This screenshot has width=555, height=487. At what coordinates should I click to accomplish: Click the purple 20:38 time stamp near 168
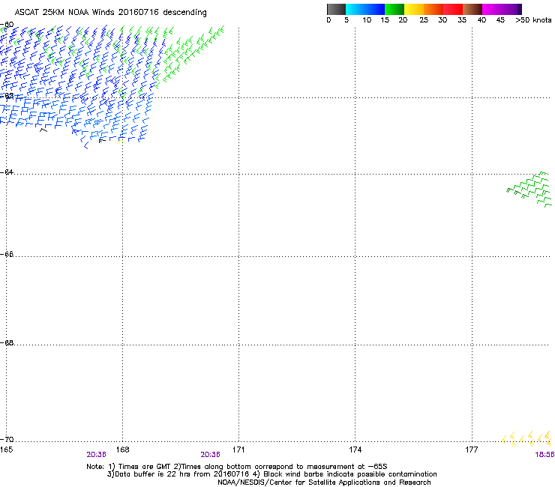tap(96, 455)
